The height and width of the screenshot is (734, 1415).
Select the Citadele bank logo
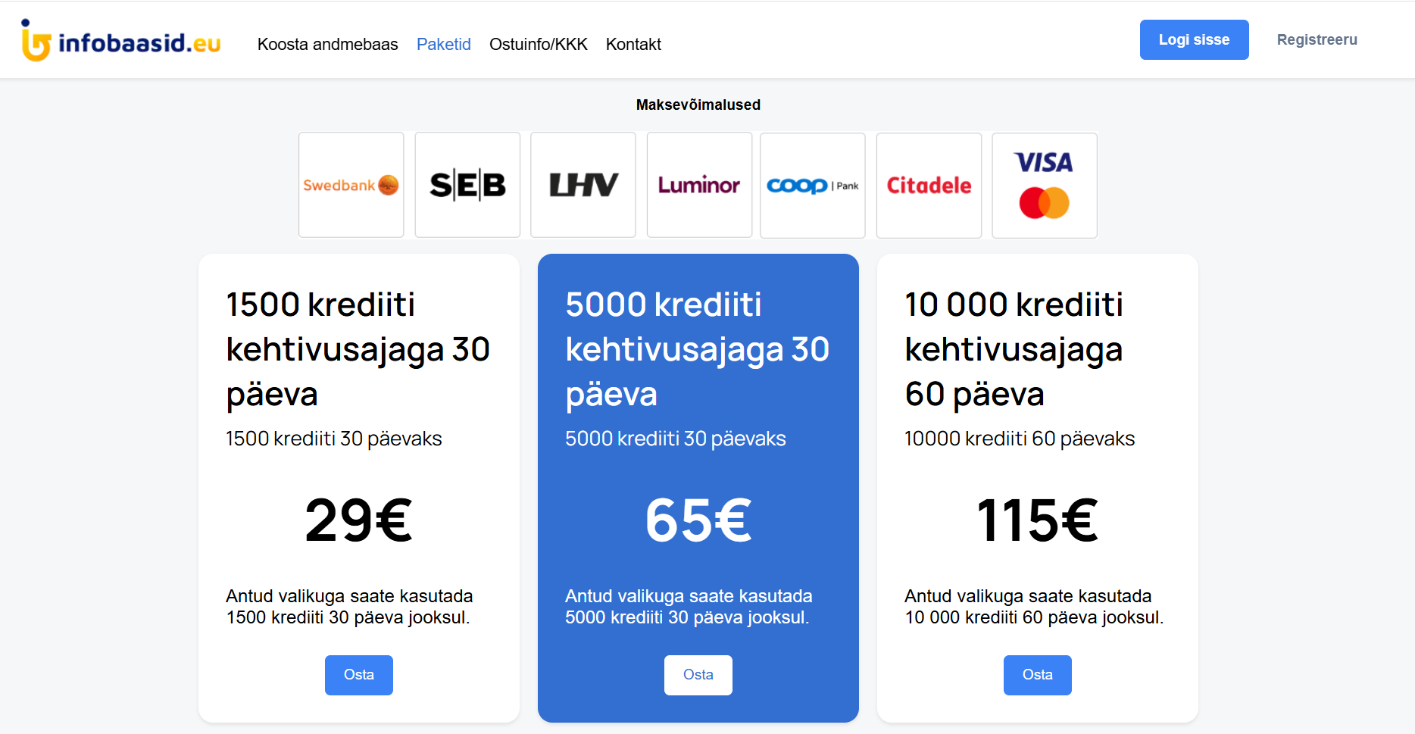click(929, 186)
